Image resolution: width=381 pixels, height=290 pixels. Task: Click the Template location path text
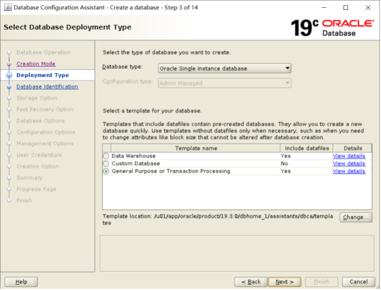click(x=217, y=219)
